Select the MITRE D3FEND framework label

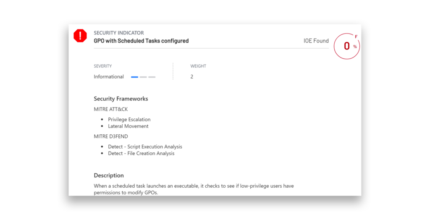(111, 136)
